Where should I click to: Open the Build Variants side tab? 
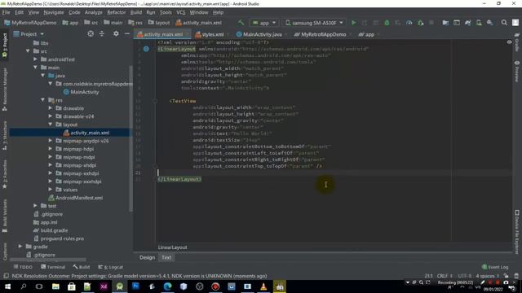[x=5, y=216]
